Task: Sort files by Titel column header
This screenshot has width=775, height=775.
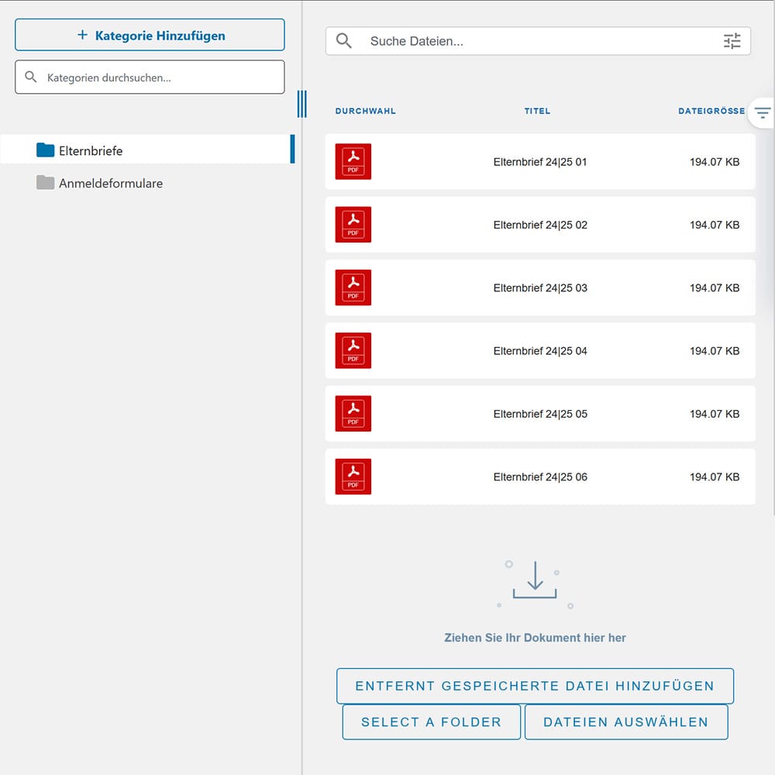Action: 537,112
